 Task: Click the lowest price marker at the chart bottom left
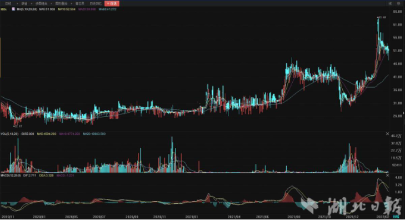pos(18,126)
